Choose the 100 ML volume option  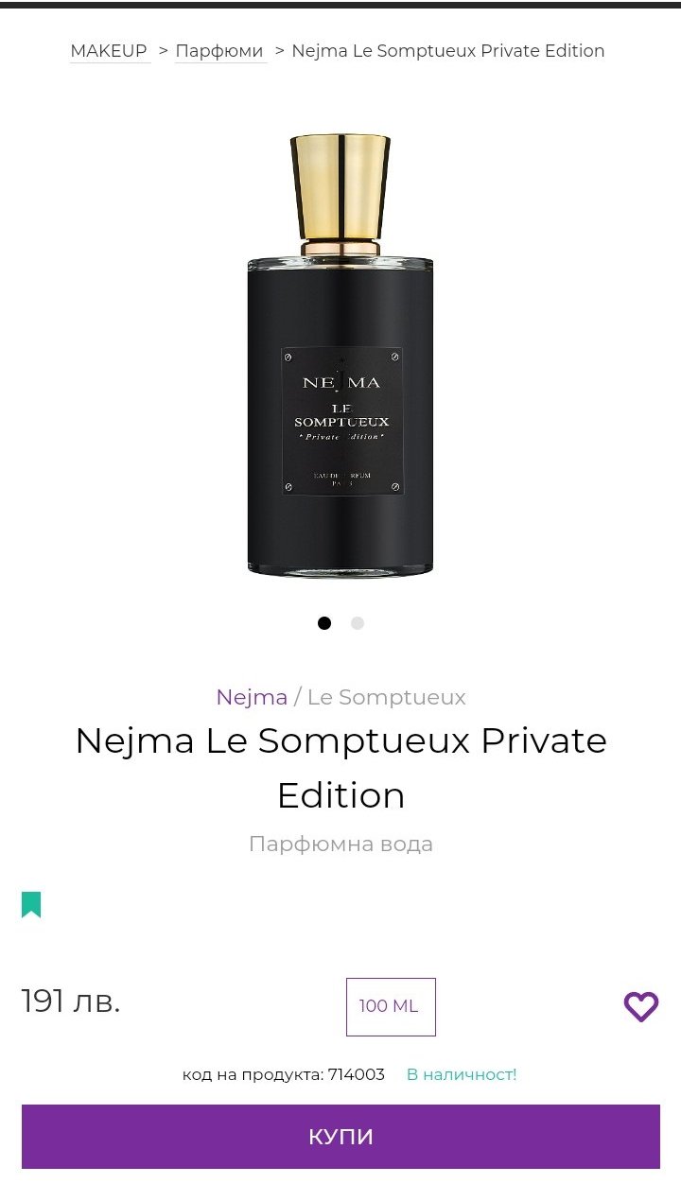(391, 1006)
